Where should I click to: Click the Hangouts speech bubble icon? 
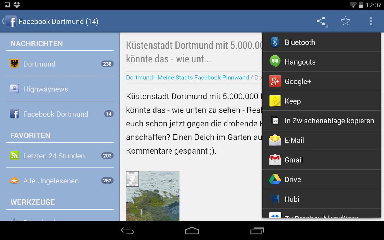pos(275,62)
